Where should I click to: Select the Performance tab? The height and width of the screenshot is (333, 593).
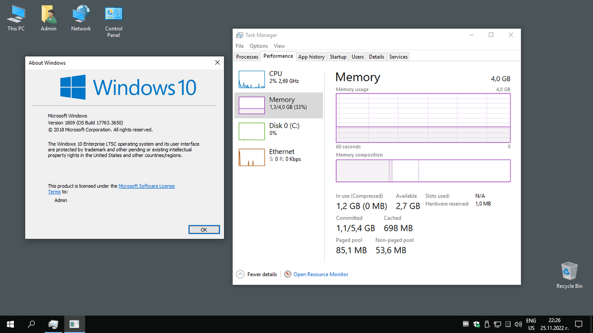(x=278, y=56)
